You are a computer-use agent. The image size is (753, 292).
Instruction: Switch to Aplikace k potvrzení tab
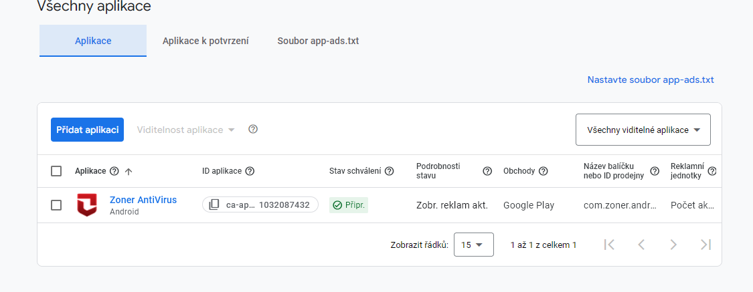(x=205, y=41)
